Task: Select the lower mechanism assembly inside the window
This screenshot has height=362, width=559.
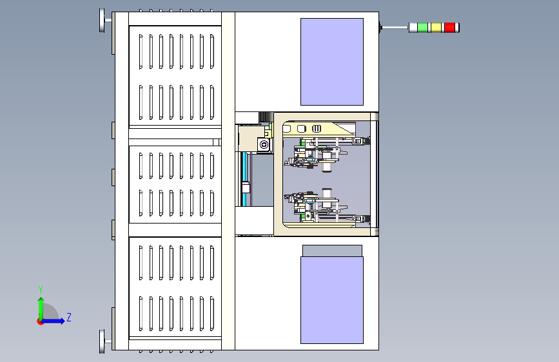Action: pos(321,206)
